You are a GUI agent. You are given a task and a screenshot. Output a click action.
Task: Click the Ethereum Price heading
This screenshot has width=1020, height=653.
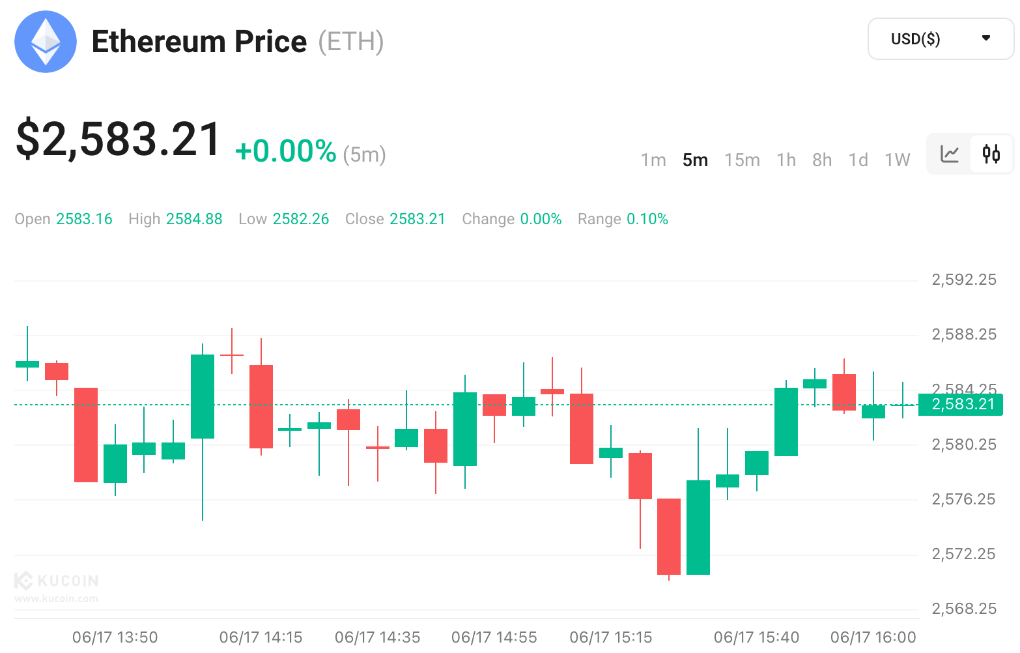tap(199, 42)
